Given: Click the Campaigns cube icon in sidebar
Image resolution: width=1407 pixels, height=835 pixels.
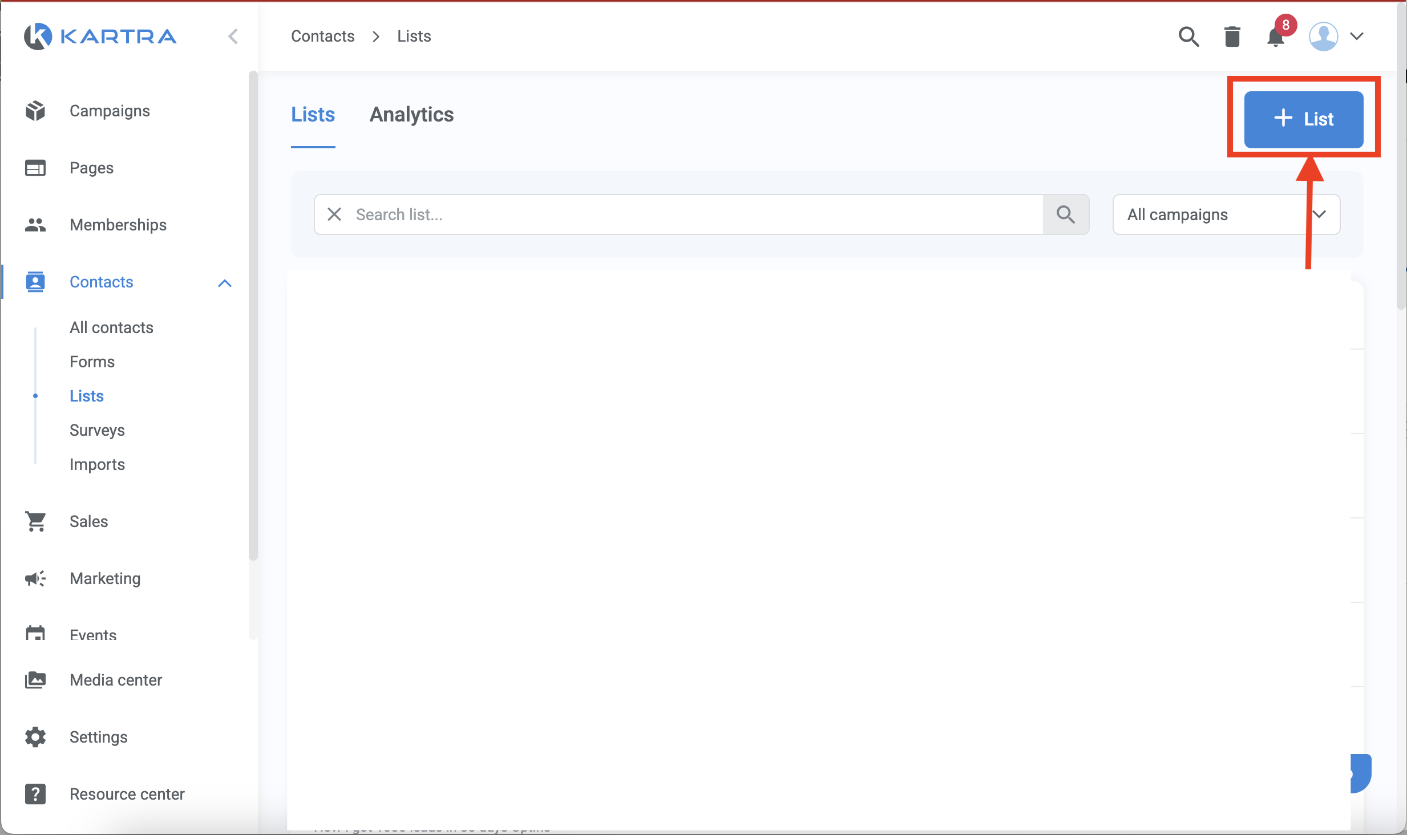Looking at the screenshot, I should pos(35,111).
